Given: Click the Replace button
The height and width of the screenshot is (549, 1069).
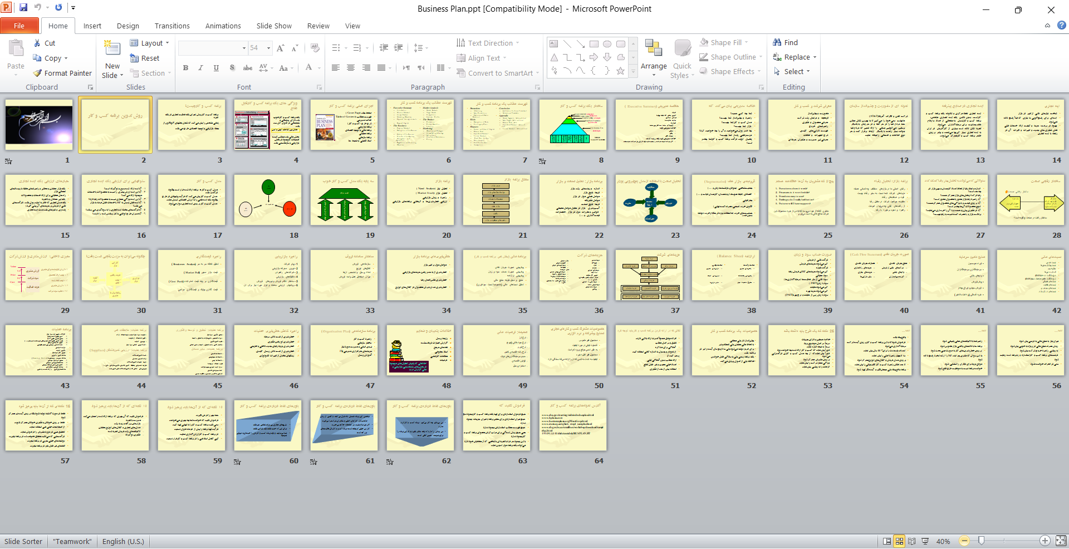Looking at the screenshot, I should [x=795, y=57].
